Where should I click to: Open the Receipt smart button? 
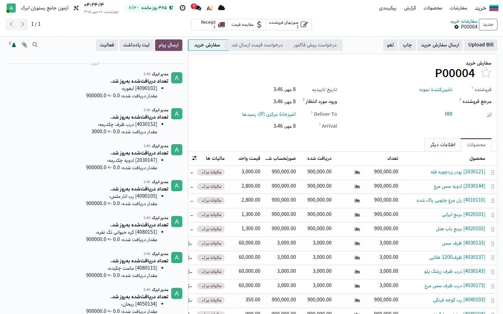click(210, 24)
